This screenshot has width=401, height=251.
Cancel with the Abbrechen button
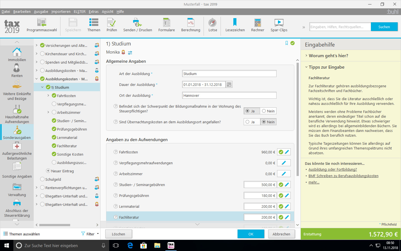click(x=281, y=234)
